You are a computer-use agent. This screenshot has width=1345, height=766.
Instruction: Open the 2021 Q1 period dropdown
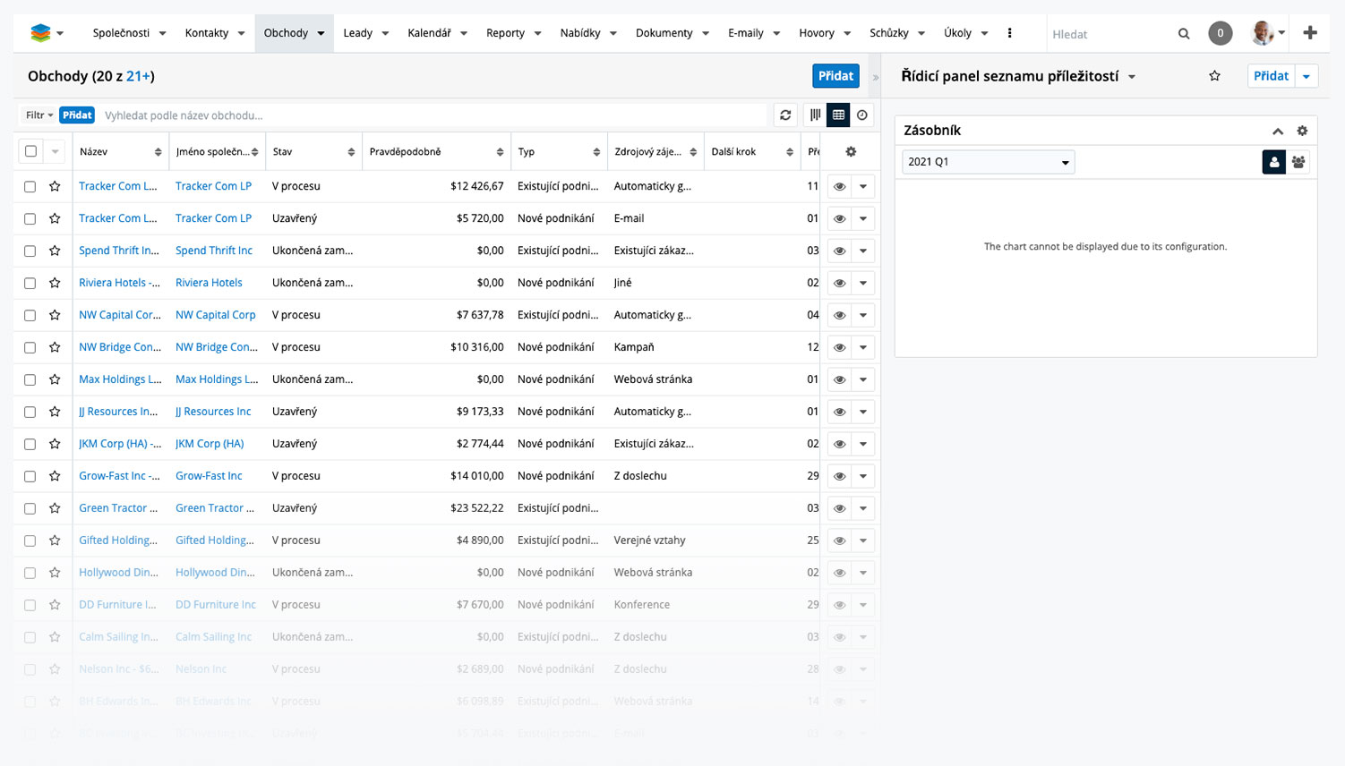click(x=988, y=162)
